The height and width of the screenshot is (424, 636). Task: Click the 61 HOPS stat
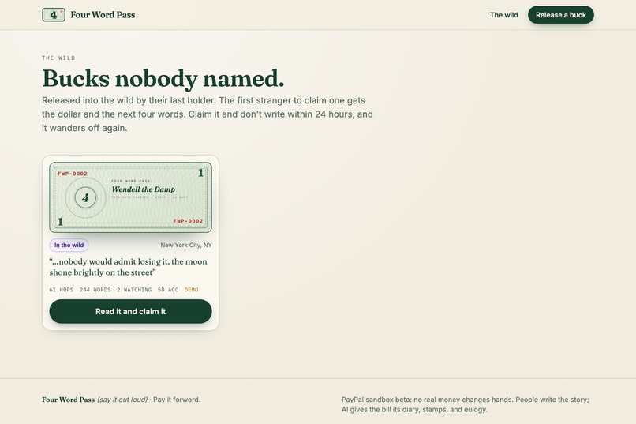tap(62, 290)
